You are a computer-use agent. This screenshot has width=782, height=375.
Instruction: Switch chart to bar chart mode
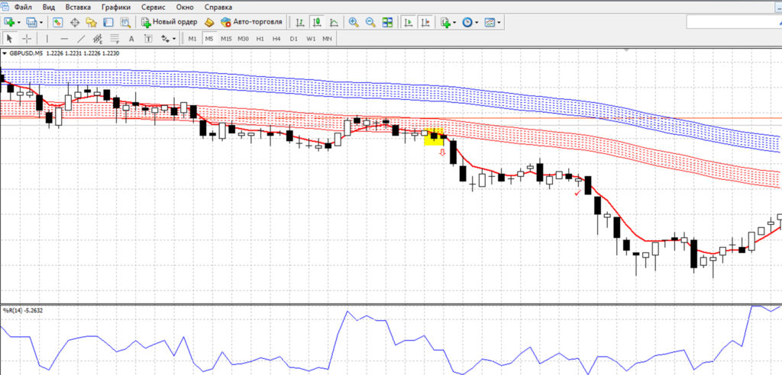(299, 22)
